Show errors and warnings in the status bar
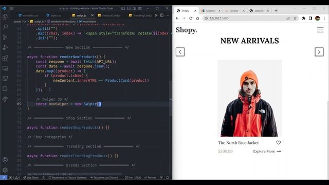Viewport: 329px width, 185px height. point(14,177)
